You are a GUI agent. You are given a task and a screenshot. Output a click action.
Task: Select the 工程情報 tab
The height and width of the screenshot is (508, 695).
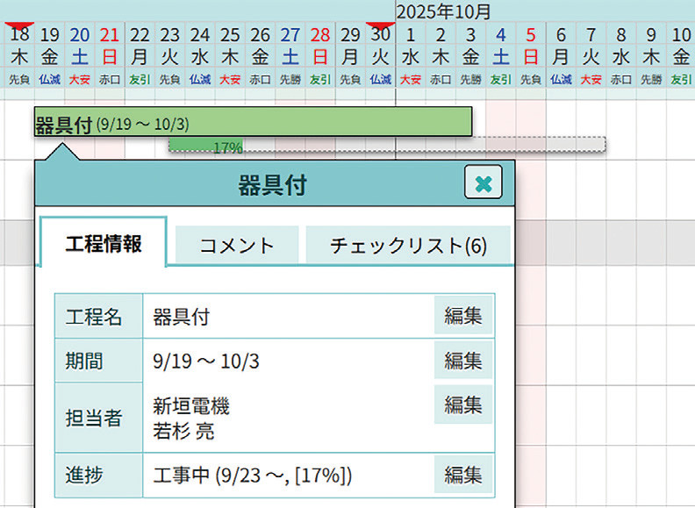click(x=104, y=242)
